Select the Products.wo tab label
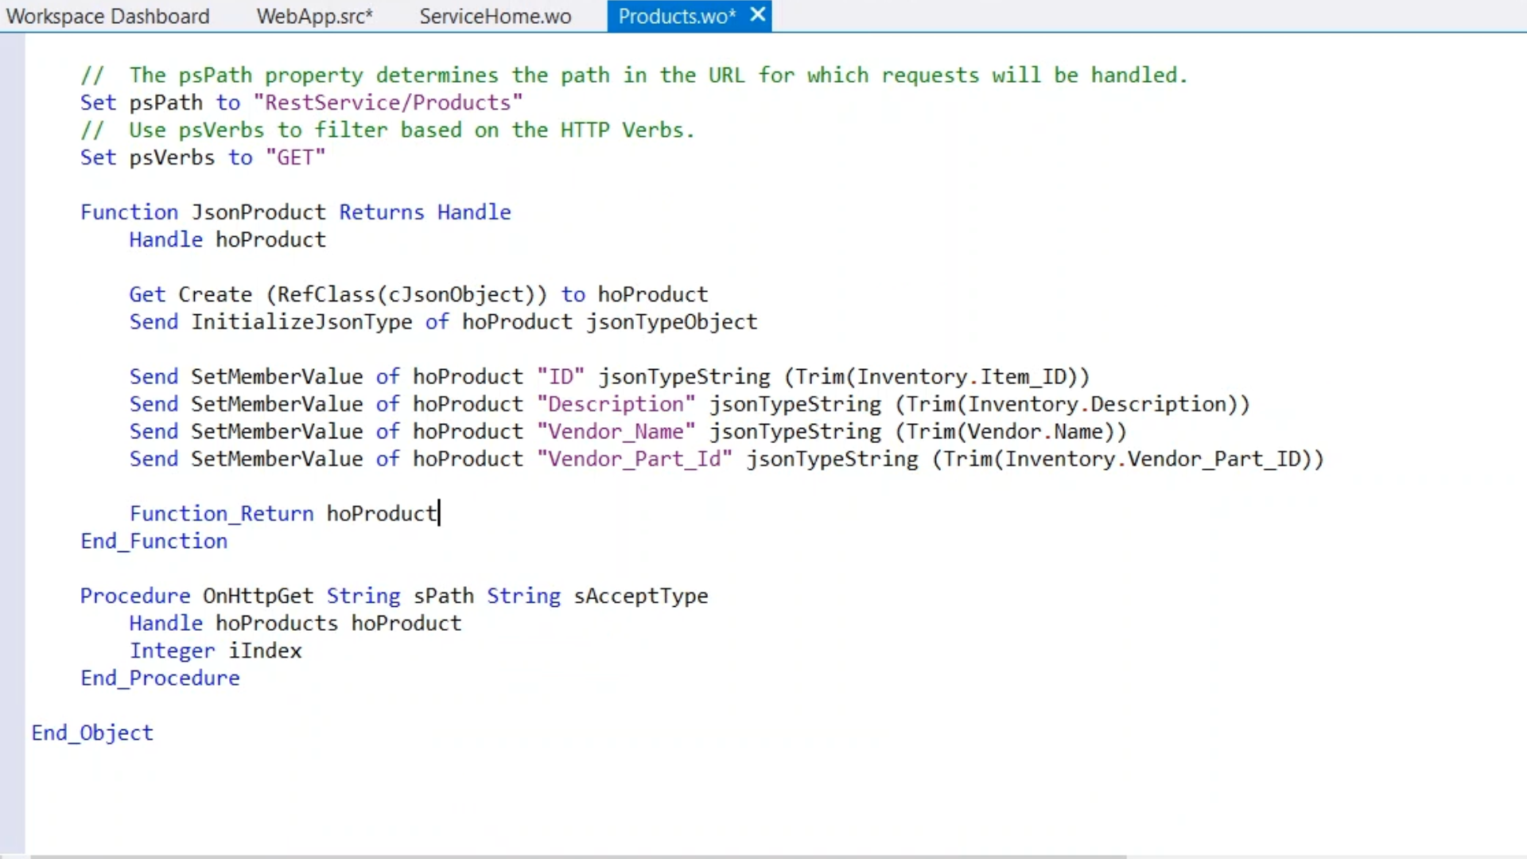Screen dimensions: 1527x859 676,17
